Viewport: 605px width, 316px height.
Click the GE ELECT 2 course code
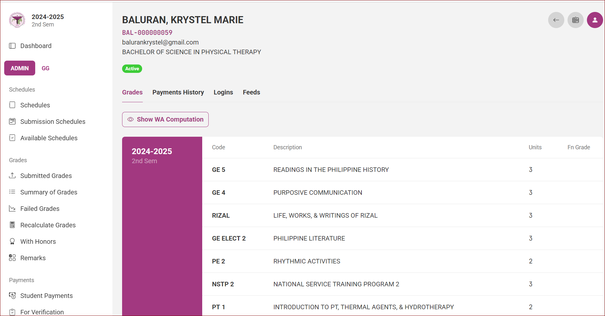pyautogui.click(x=229, y=238)
